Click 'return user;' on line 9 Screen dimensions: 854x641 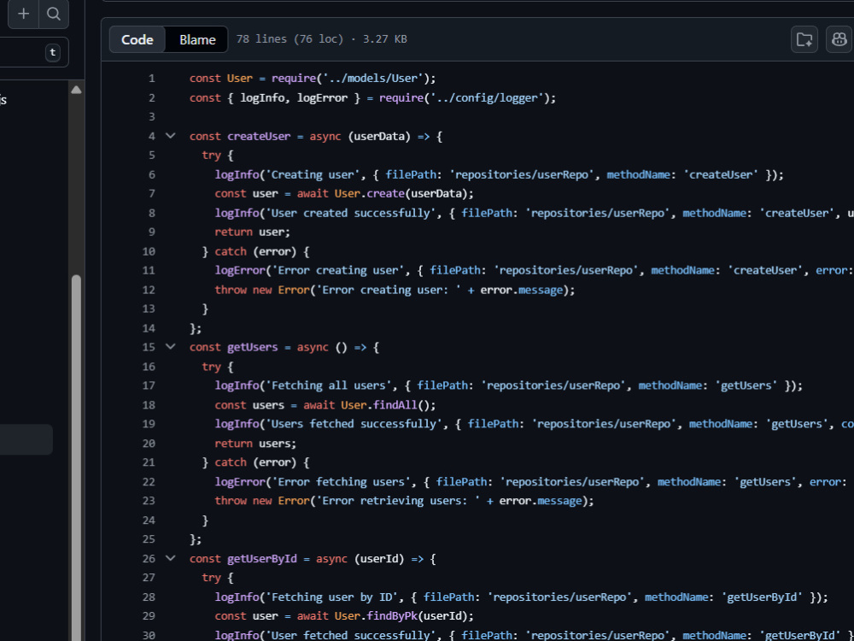pos(252,232)
